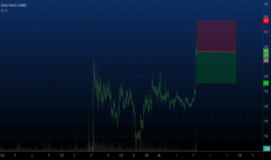Click the Dec label on time axis
The width and height of the screenshot is (271, 160).
(159, 155)
